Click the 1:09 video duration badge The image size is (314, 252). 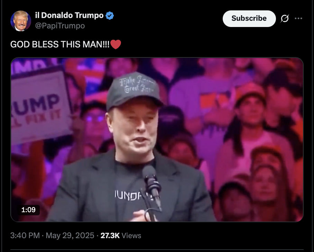click(x=28, y=210)
